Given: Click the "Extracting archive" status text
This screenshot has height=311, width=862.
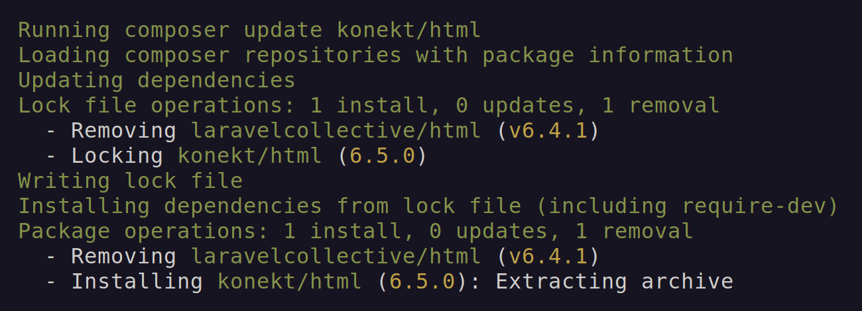Looking at the screenshot, I should click(614, 282).
